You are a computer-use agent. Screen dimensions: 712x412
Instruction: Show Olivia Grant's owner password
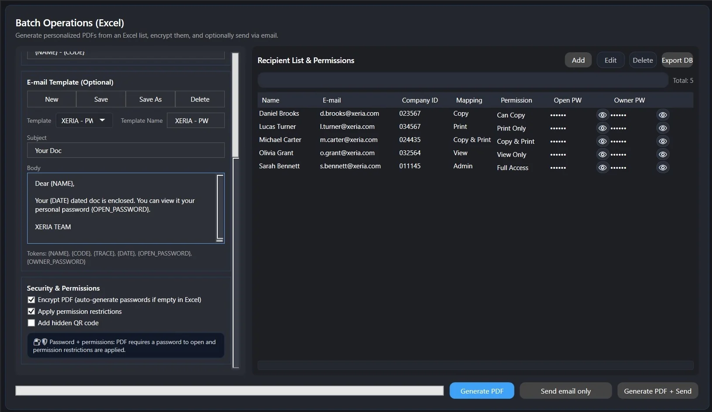coord(662,154)
